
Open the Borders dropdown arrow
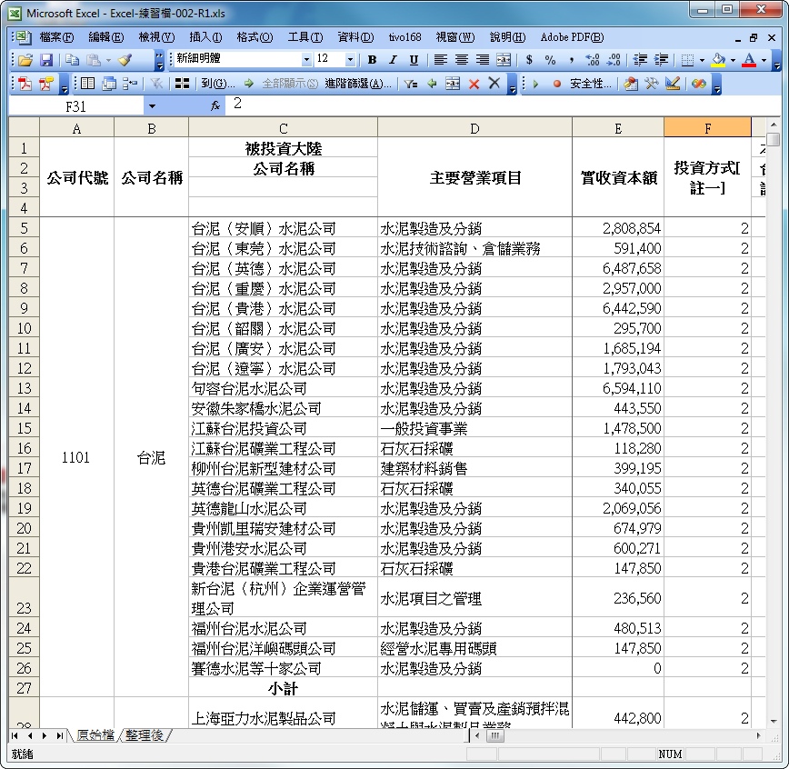(x=702, y=60)
